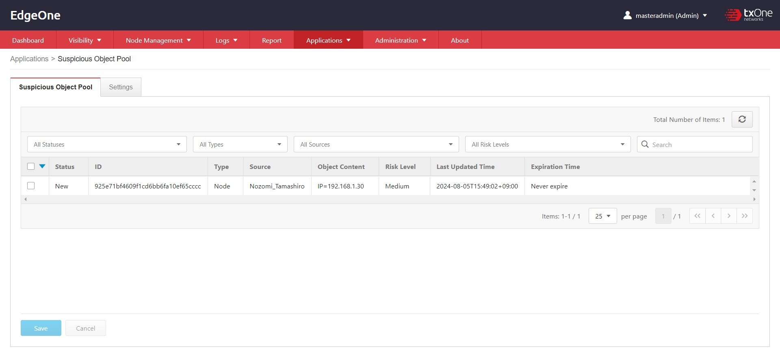Open the Node Management menu
780x357 pixels.
coord(158,40)
